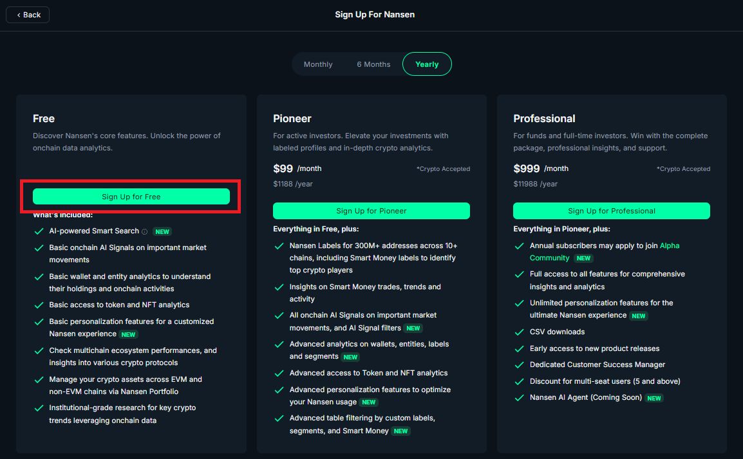This screenshot has height=459, width=743.
Task: Click the NEW badge beside AI-powered Smart Search
Action: (162, 232)
